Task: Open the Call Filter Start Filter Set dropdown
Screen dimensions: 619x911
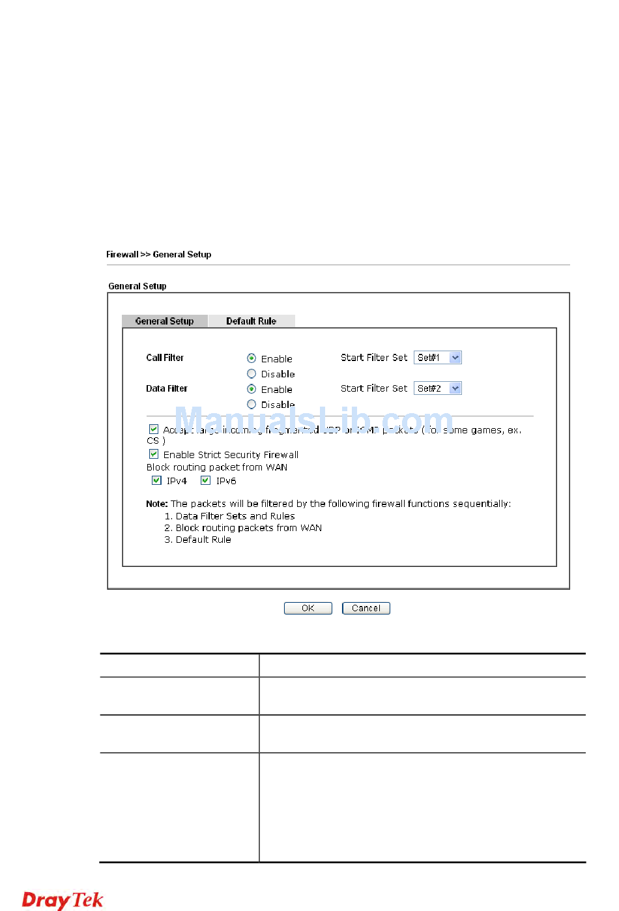Action: tap(438, 358)
